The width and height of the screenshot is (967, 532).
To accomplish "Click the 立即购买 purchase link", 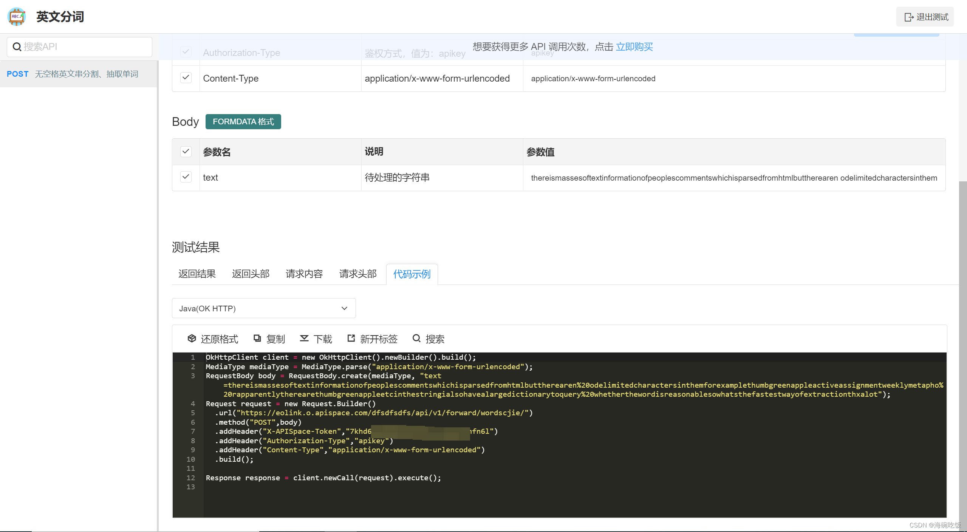I will (634, 47).
